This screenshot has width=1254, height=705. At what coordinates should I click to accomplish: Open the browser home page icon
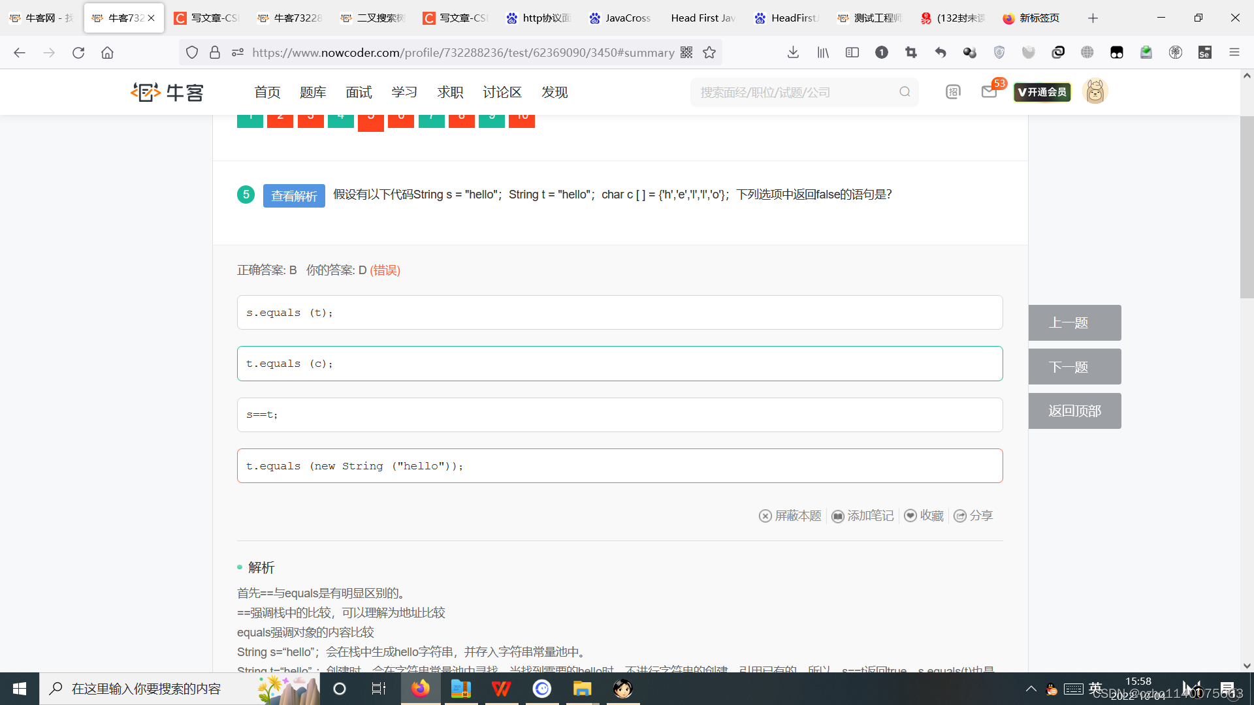[x=107, y=52]
